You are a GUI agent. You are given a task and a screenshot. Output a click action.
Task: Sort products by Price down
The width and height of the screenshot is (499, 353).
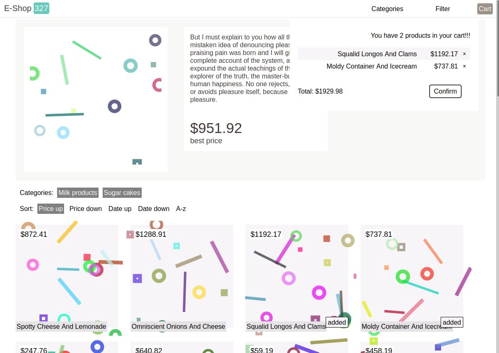[85, 209]
